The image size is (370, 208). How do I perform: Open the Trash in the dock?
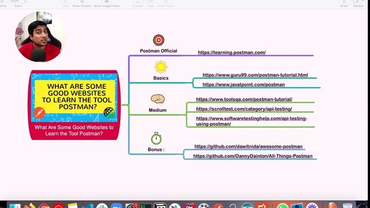347,206
